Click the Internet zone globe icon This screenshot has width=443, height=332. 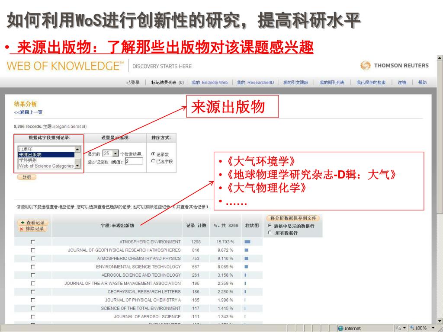[x=341, y=328]
